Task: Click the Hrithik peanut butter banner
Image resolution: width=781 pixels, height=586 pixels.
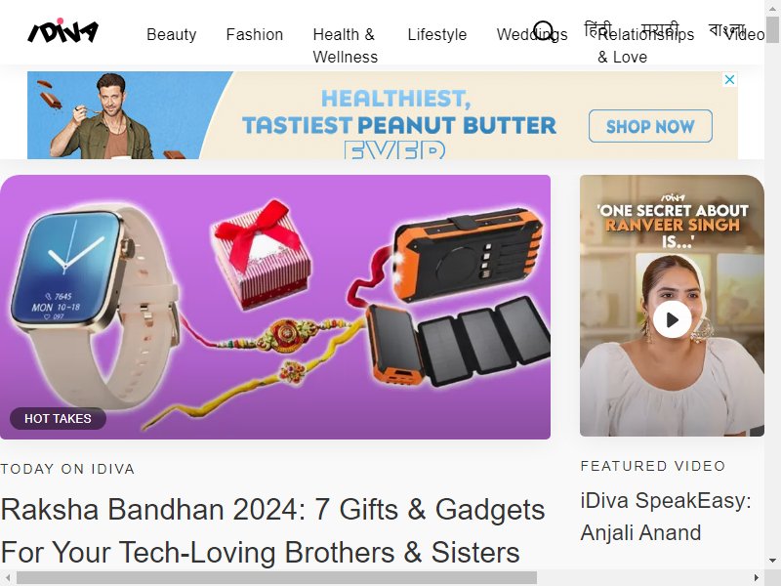Action: click(382, 115)
